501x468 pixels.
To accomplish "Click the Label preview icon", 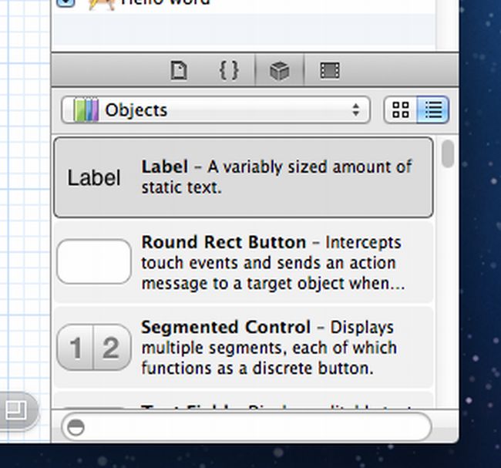I will (94, 178).
